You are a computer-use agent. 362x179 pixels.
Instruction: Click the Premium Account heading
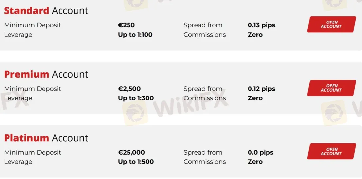point(46,74)
